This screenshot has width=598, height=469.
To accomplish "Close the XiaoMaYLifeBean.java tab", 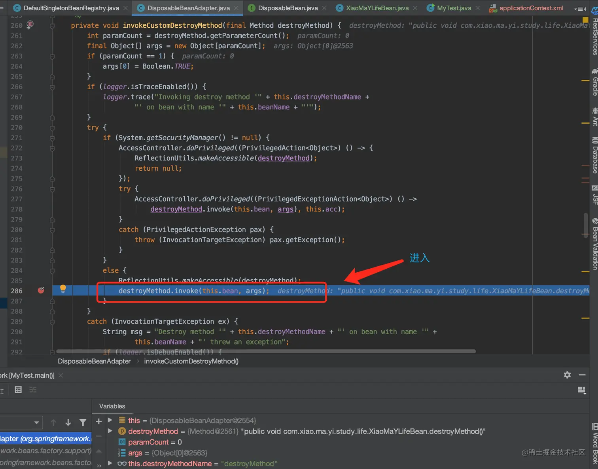I will click(415, 8).
